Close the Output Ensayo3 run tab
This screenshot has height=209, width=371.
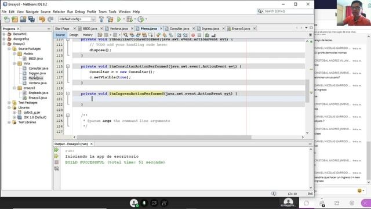[92, 144]
